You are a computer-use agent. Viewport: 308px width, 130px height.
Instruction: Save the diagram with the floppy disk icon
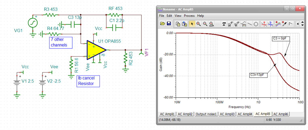[x=169, y=24]
